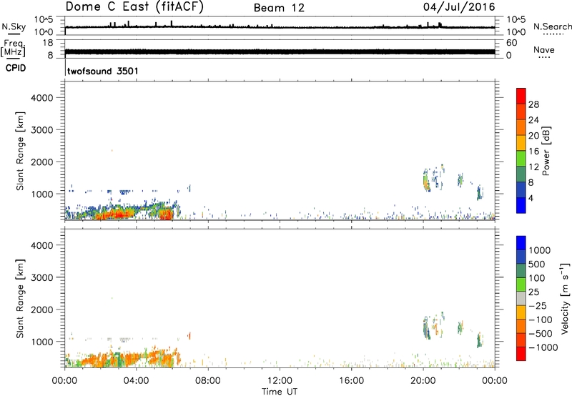Screen dimensions: 572x396
Task: Click the '20:00' time axis tick label
Action: click(423, 381)
